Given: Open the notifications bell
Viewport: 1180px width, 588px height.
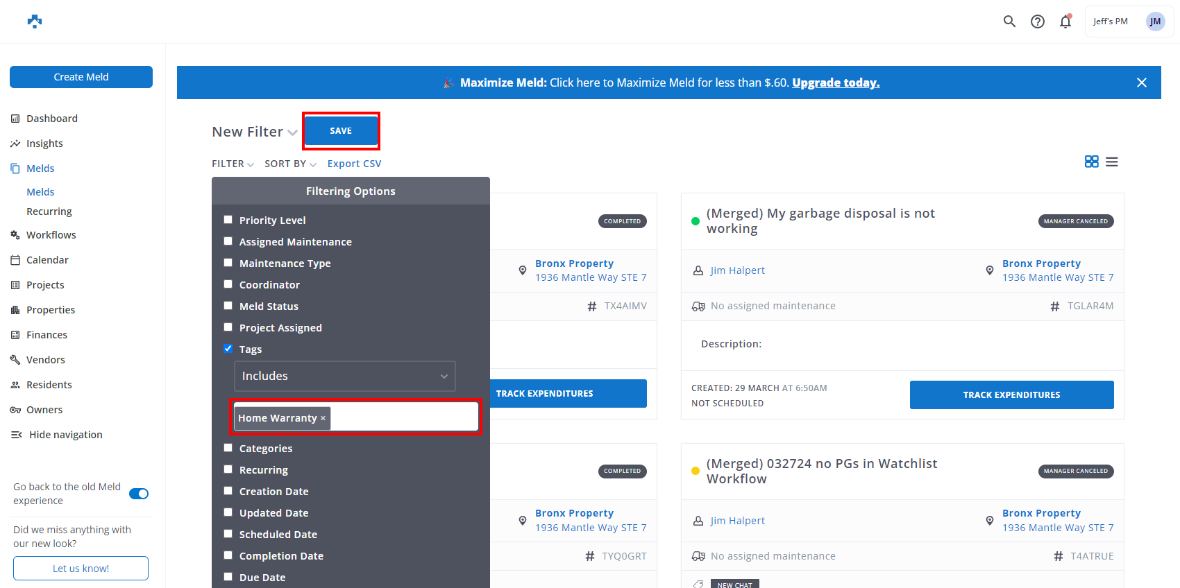Looking at the screenshot, I should coord(1065,21).
